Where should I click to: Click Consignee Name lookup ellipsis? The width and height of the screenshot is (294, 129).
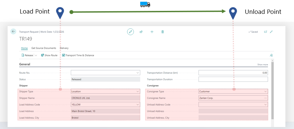click(x=266, y=98)
